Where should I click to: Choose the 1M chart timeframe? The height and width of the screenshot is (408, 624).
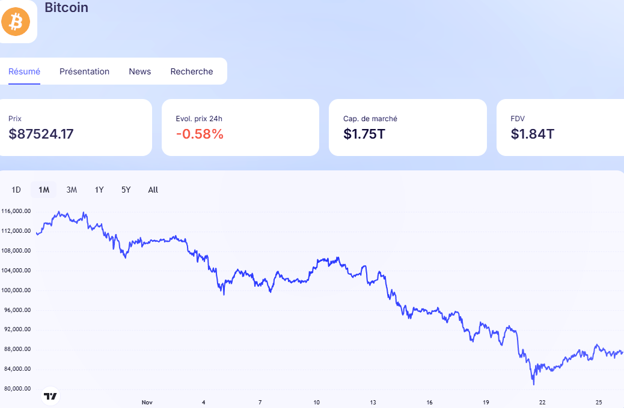coord(44,190)
